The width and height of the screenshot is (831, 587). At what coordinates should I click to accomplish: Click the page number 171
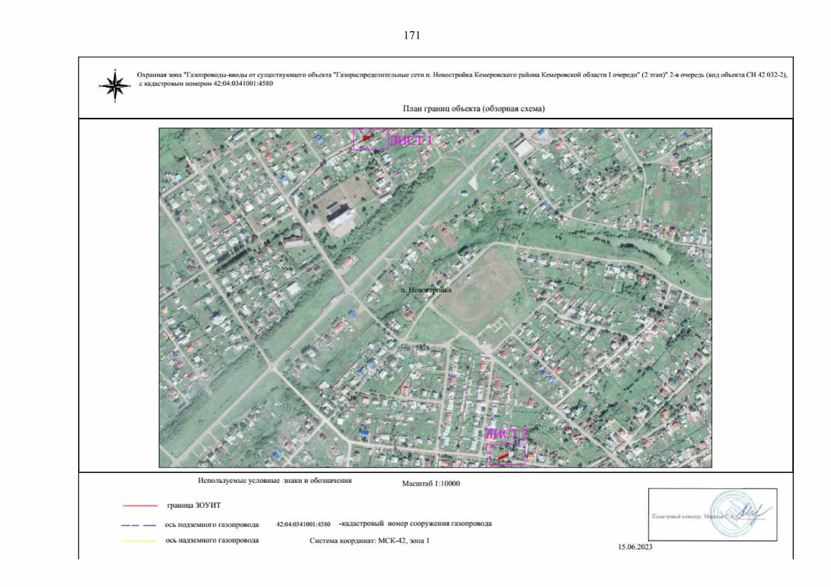pos(412,35)
